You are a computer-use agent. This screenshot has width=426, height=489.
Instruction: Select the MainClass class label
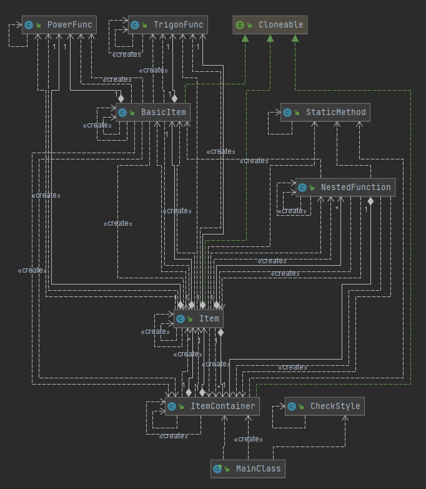[x=259, y=468]
